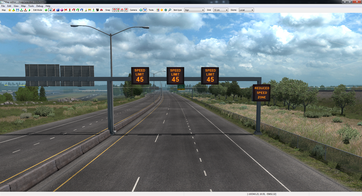Screen dimensions: 362x196
Task: Click the yellow sun icon in Tools
Action: coord(161,10)
